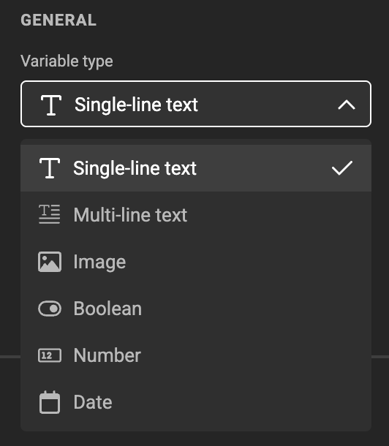The image size is (389, 446).
Task: Choose Number as variable type
Action: (196, 355)
